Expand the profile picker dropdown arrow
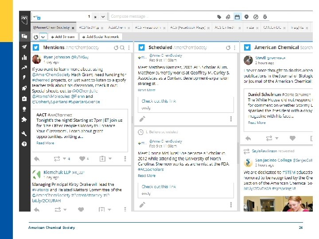 103,17
